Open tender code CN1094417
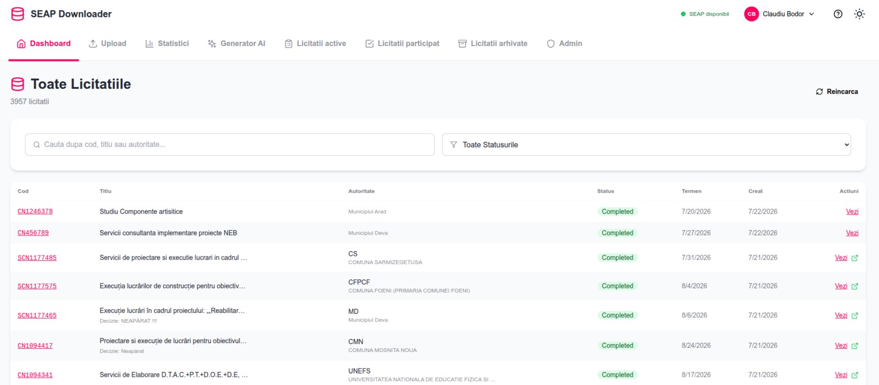Image resolution: width=879 pixels, height=385 pixels. pyautogui.click(x=35, y=345)
